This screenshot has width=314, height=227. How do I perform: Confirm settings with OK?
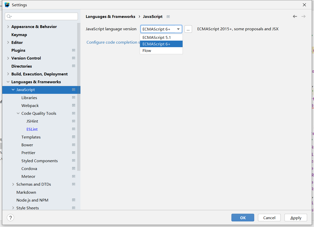[243, 218]
